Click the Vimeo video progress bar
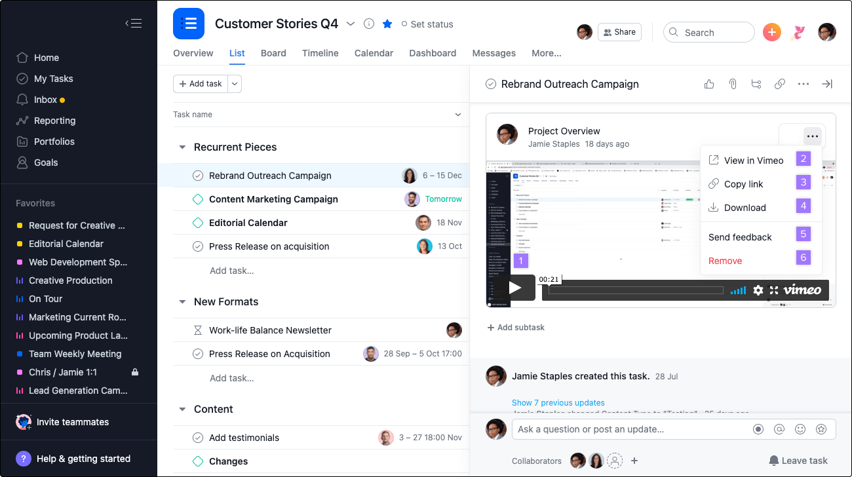Image resolution: width=852 pixels, height=477 pixels. pos(636,290)
